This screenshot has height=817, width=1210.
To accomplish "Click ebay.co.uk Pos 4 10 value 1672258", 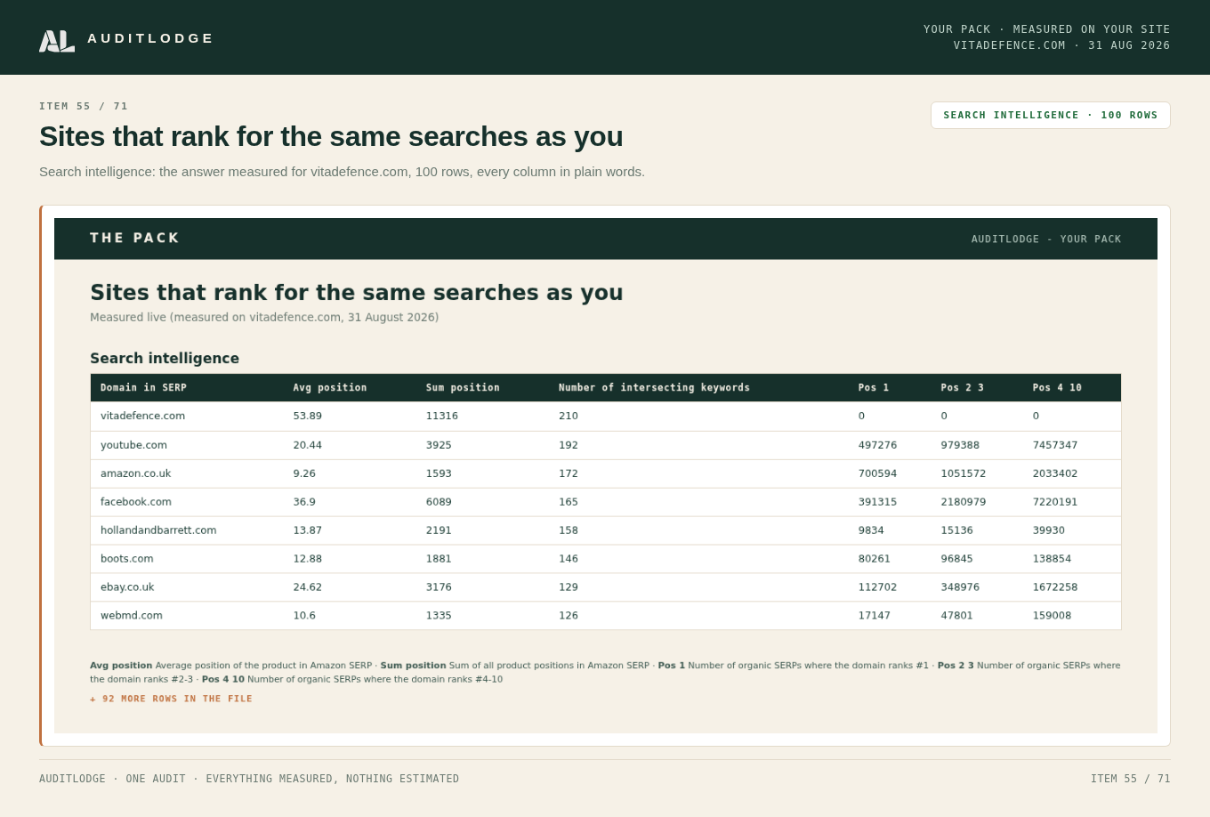I will tap(1055, 587).
